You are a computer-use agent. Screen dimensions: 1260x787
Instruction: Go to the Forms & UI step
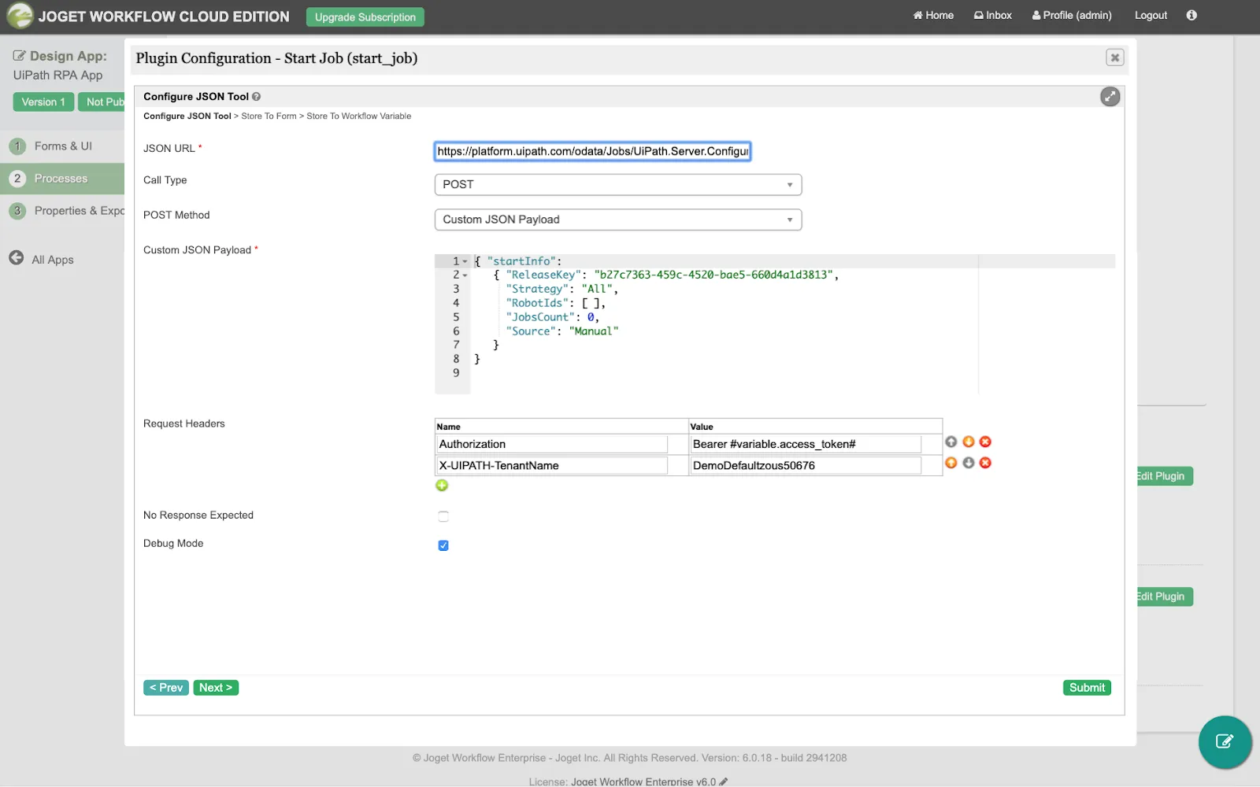point(63,146)
